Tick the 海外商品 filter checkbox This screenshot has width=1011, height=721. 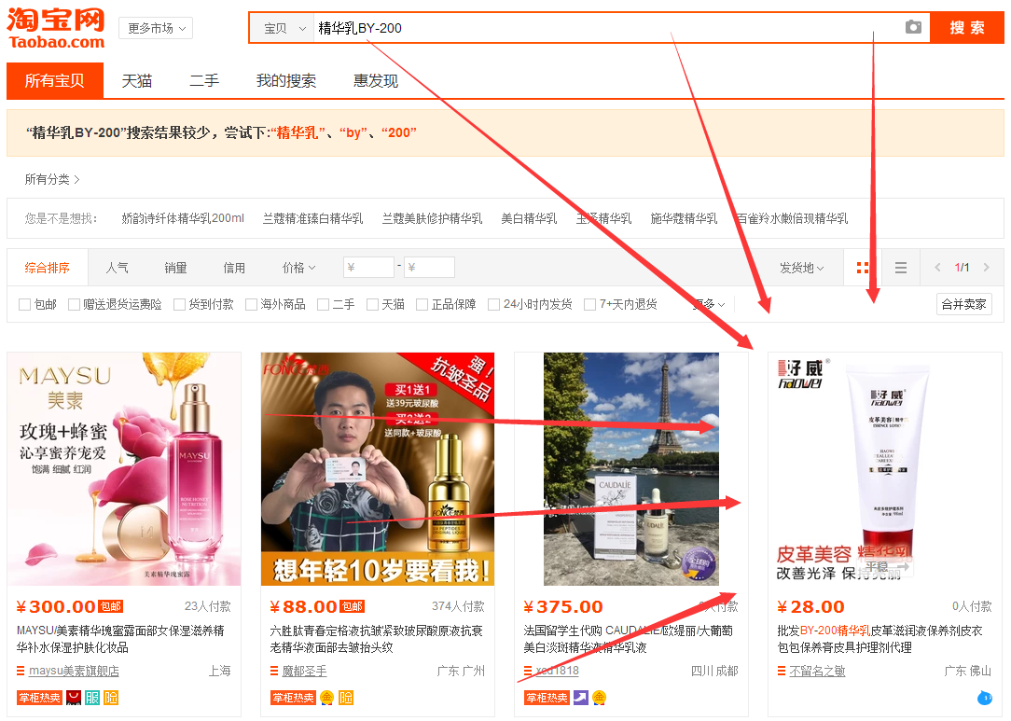[252, 304]
